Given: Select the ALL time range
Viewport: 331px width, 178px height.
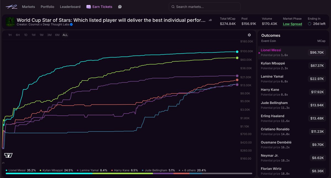Looking at the screenshot, I should [x=65, y=35].
